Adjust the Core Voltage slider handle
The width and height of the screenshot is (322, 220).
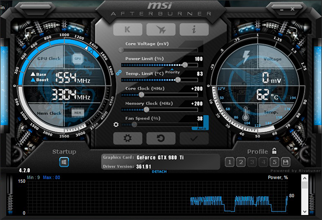[x=121, y=50]
